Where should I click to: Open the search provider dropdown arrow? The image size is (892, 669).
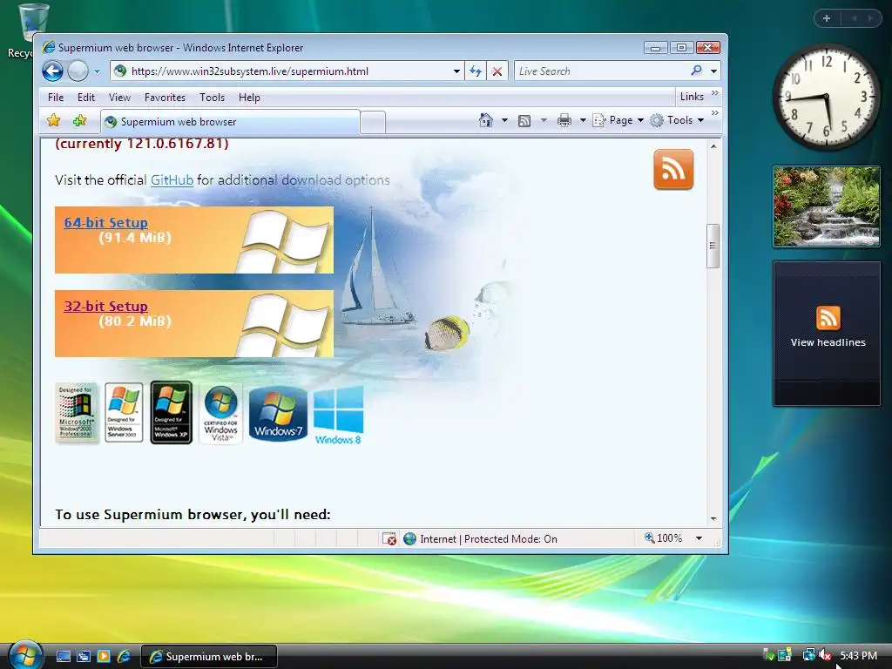tap(714, 71)
